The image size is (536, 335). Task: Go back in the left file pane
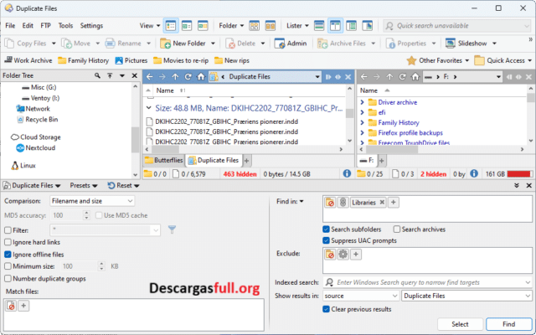149,77
